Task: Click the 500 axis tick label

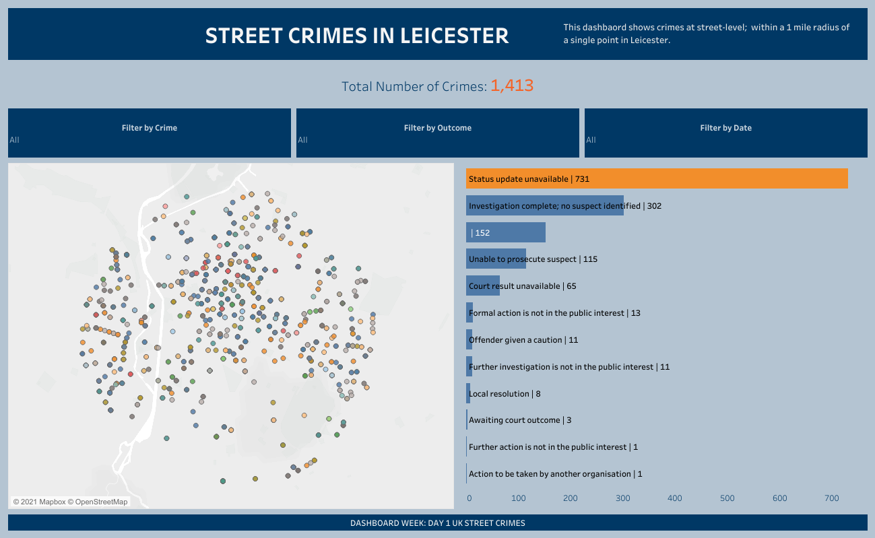Action: click(727, 498)
